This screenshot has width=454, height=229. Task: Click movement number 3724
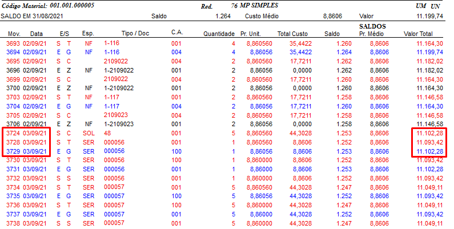coord(13,133)
